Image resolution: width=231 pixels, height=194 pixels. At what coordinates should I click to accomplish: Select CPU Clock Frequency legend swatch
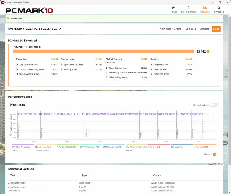coord(23,145)
